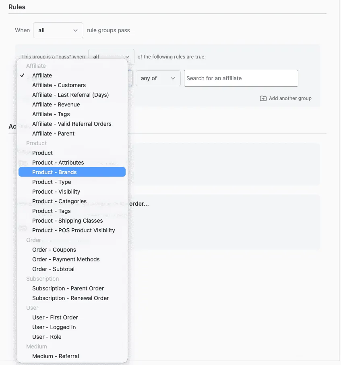
Task: Select 'Affiliate - Tags' option
Action: (x=72, y=114)
